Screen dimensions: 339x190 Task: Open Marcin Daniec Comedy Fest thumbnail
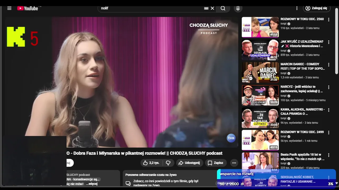(x=260, y=73)
